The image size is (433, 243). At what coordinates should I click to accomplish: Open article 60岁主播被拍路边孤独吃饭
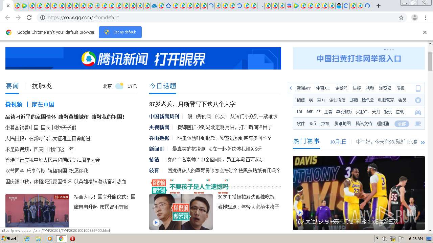246,197
